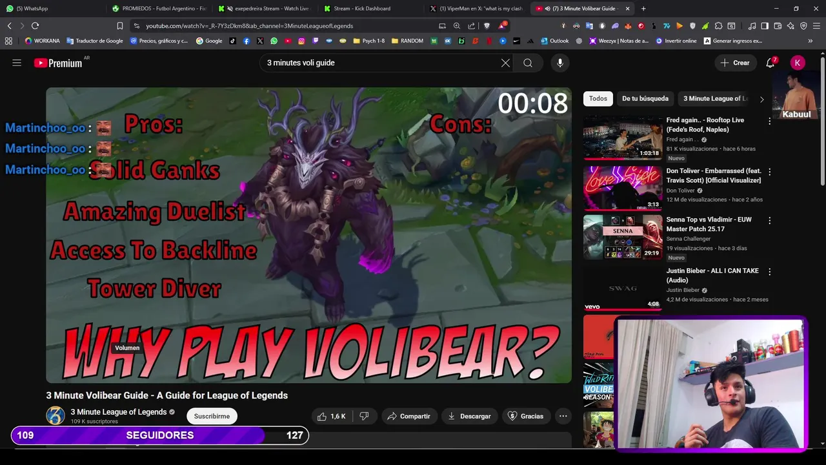Open Brave Wallet icon
Viewport: 826px width, 465px height.
(778, 26)
